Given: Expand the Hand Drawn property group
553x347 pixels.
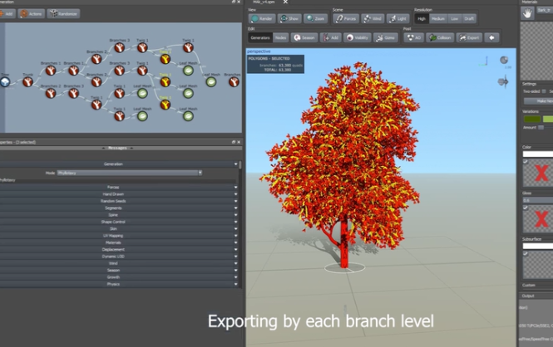Looking at the screenshot, I should [118, 194].
